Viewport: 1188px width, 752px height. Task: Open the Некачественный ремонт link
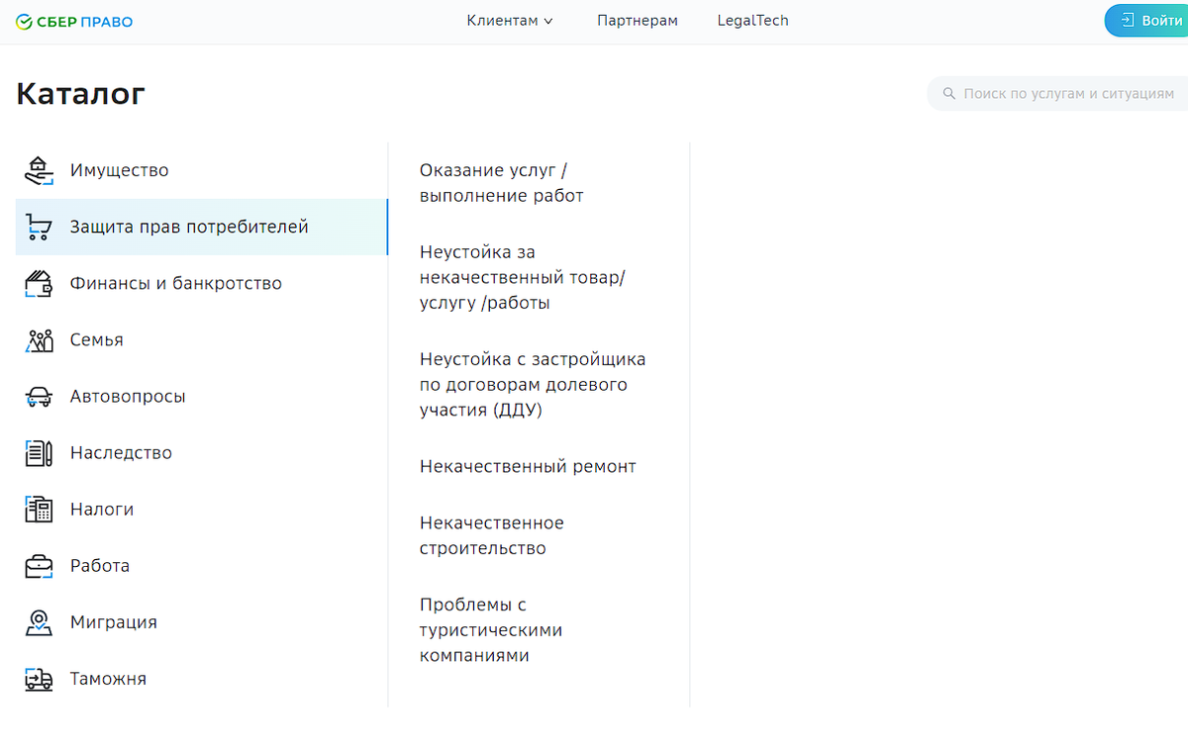click(528, 466)
